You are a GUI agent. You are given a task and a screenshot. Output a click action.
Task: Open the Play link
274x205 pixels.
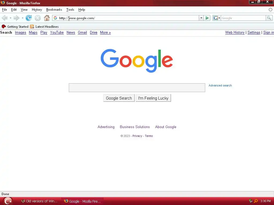click(x=44, y=32)
